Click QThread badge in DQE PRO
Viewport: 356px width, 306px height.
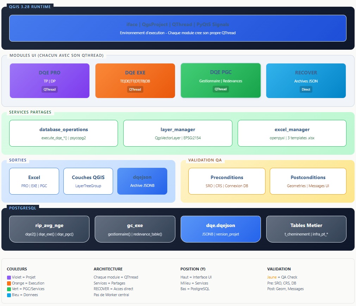click(x=50, y=90)
